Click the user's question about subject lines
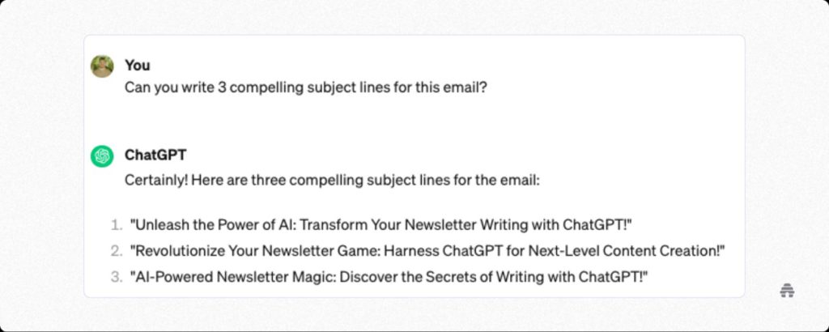Screen dimensions: 829x332 [305, 87]
